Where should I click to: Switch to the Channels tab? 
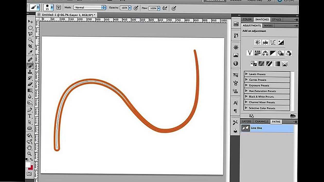[x=262, y=121]
